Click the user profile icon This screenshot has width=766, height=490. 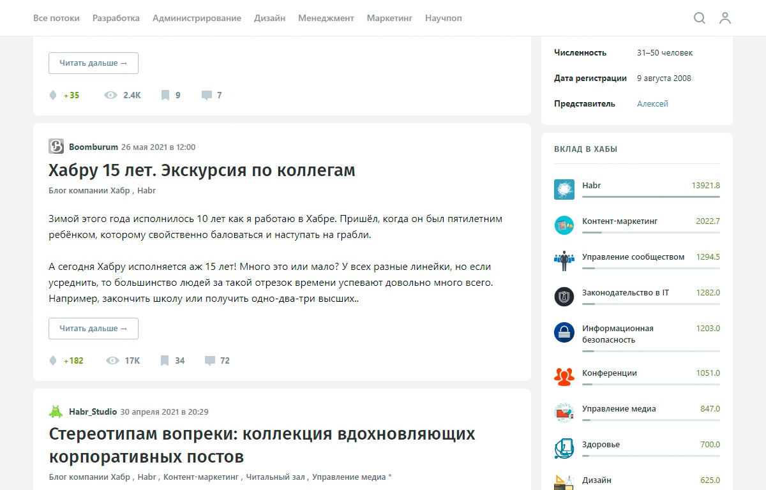[x=725, y=19]
